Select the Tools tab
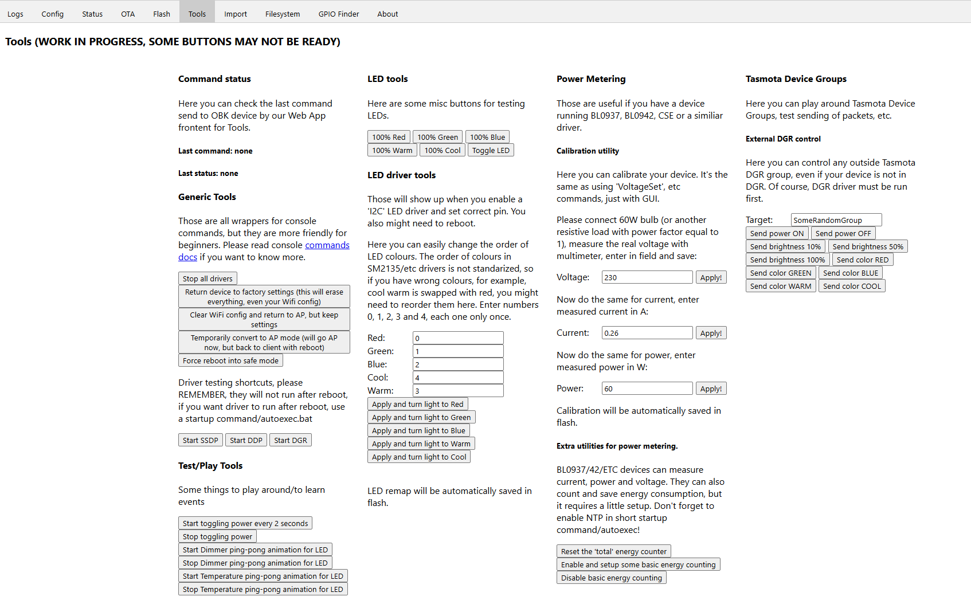 197,14
